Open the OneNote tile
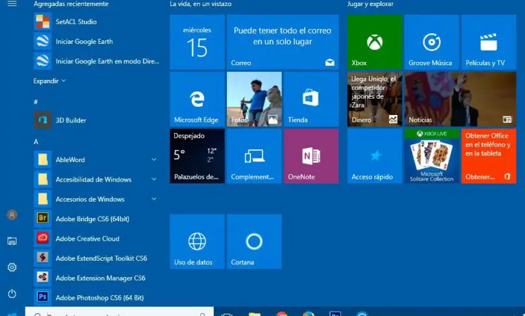This screenshot has height=316, width=525. [311, 156]
